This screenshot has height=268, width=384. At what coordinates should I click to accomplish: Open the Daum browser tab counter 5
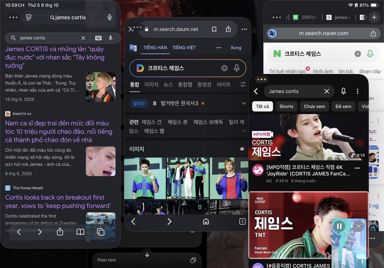click(x=242, y=222)
